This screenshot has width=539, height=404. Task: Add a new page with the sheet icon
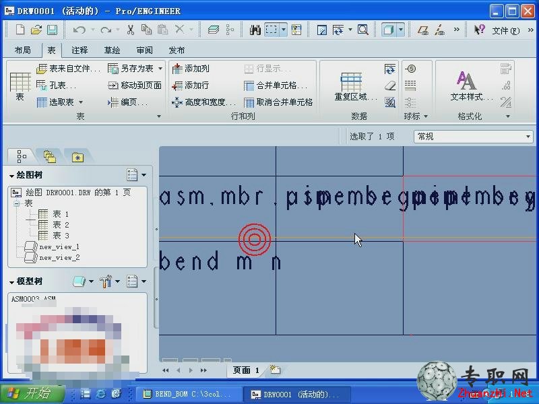[275, 370]
